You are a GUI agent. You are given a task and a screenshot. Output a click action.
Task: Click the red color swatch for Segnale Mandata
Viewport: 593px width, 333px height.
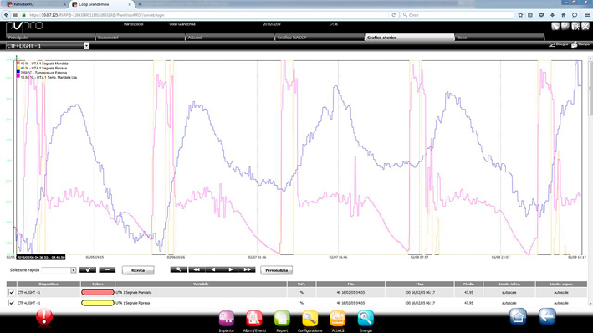click(98, 293)
